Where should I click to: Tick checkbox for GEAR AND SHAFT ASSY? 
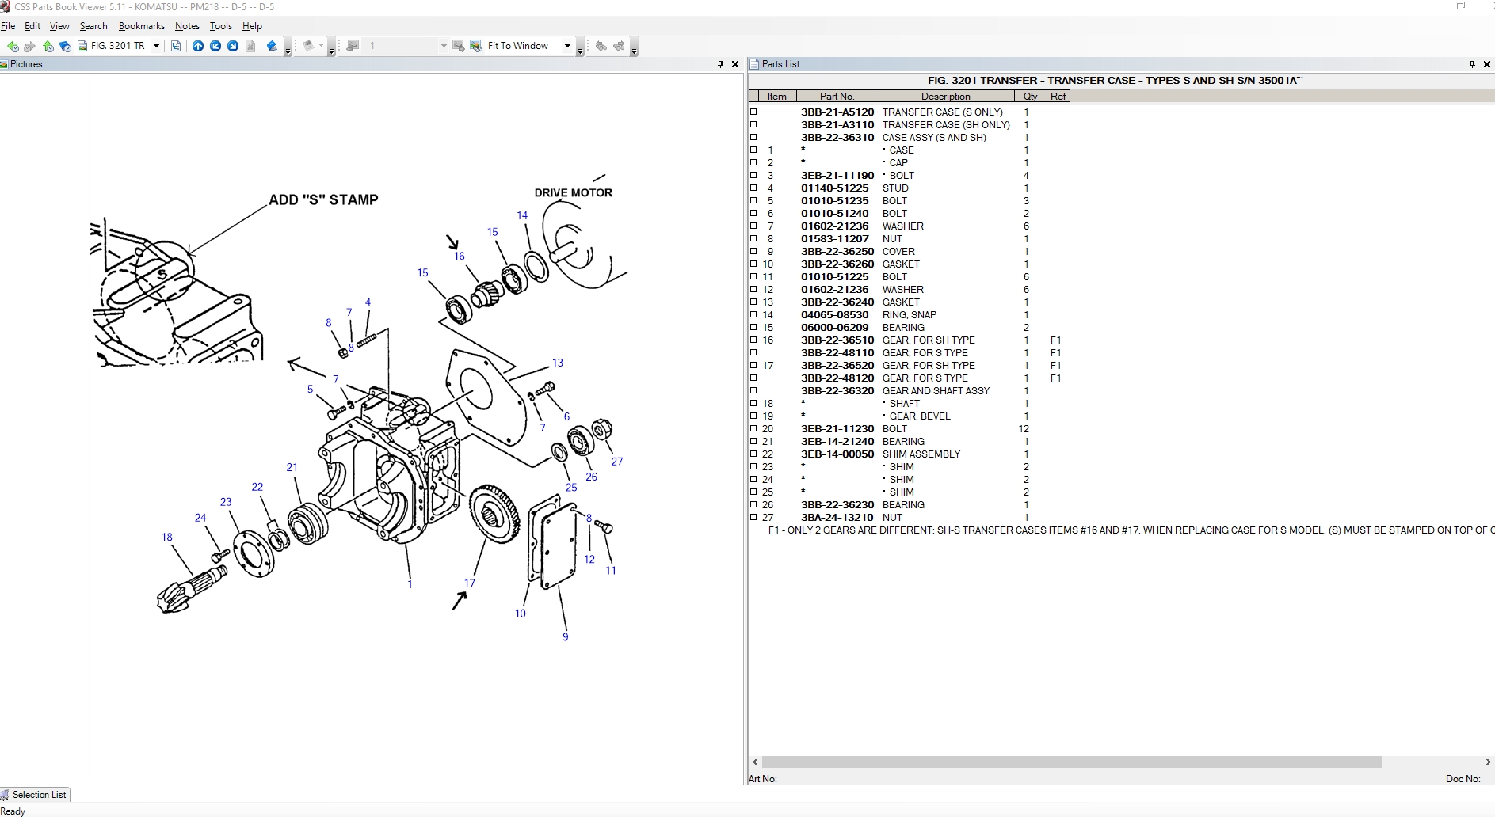pyautogui.click(x=753, y=390)
